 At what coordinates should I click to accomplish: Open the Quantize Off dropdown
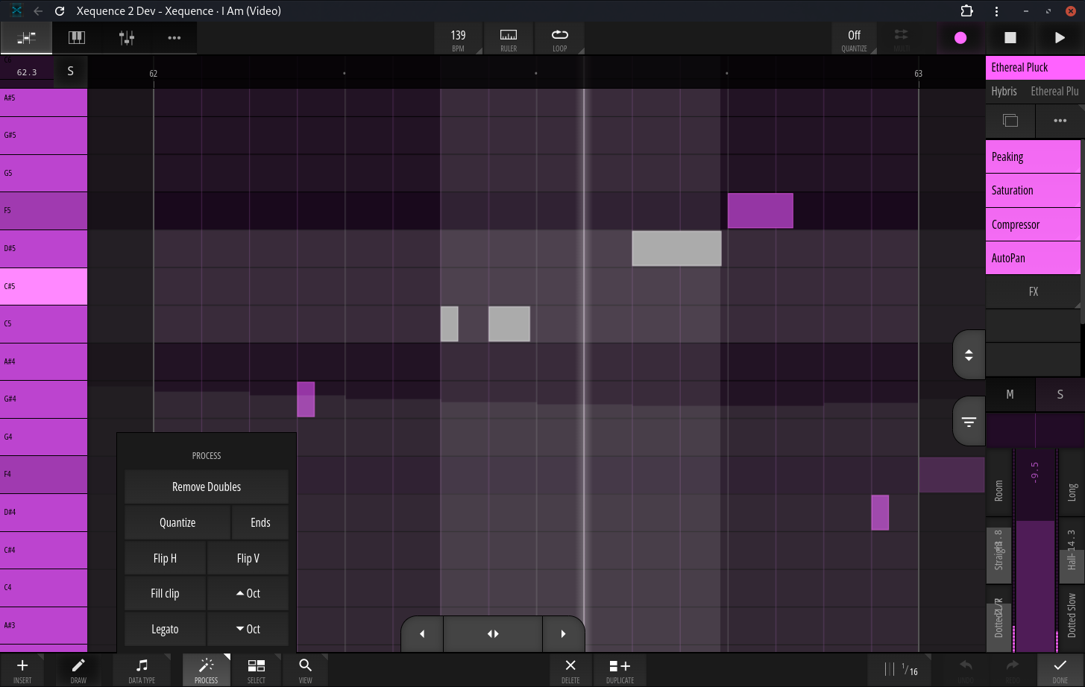(855, 39)
